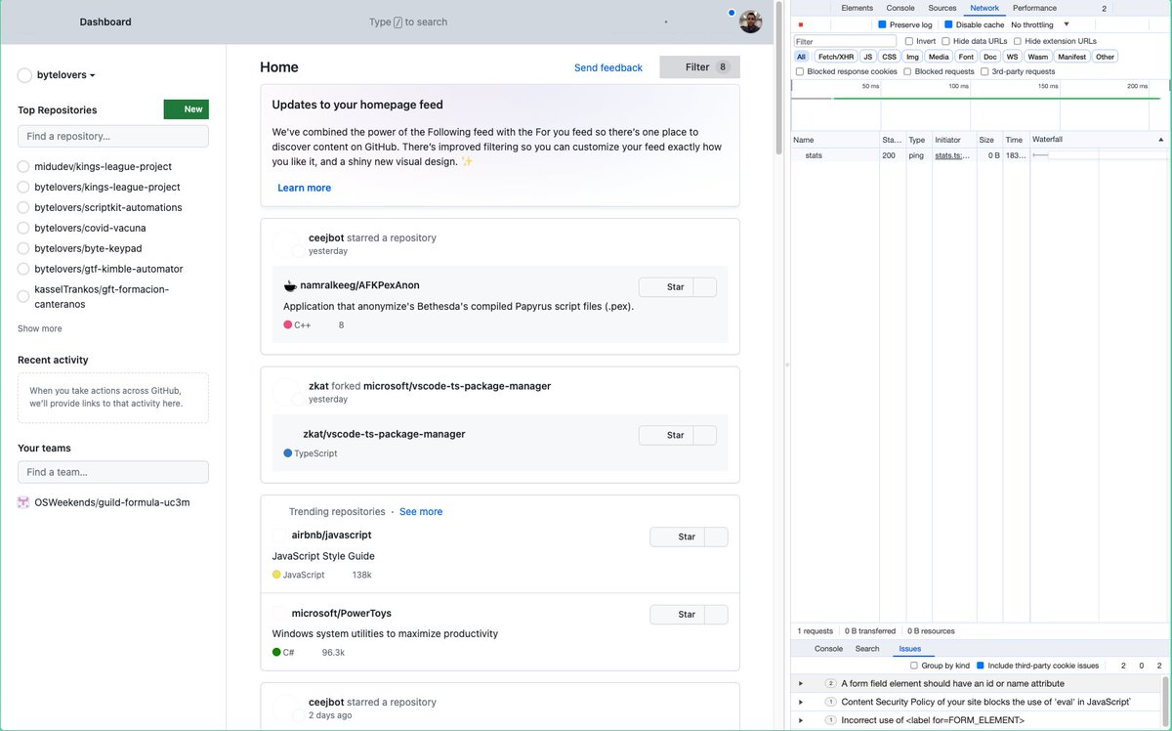The width and height of the screenshot is (1172, 731).
Task: Check Hide extension URLs
Action: pyautogui.click(x=1018, y=41)
